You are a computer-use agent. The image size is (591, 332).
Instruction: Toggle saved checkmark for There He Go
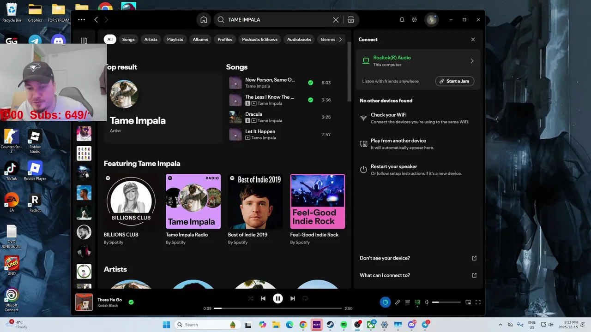tap(131, 302)
